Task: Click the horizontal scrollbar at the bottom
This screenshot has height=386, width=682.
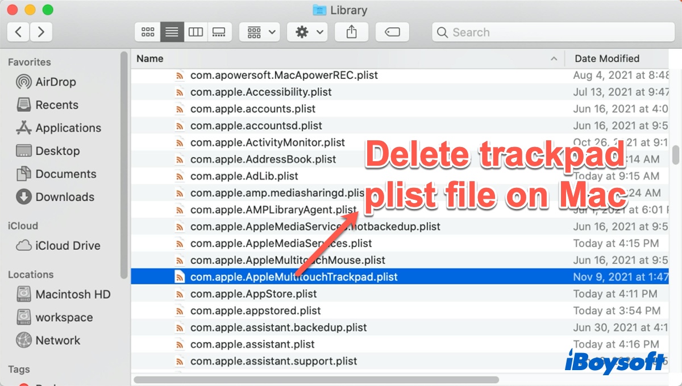Action: 316,379
